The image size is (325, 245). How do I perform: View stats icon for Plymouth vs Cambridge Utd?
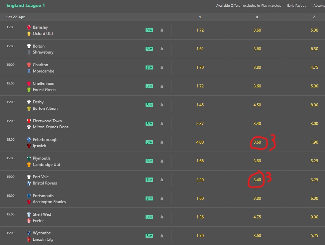[x=161, y=161]
